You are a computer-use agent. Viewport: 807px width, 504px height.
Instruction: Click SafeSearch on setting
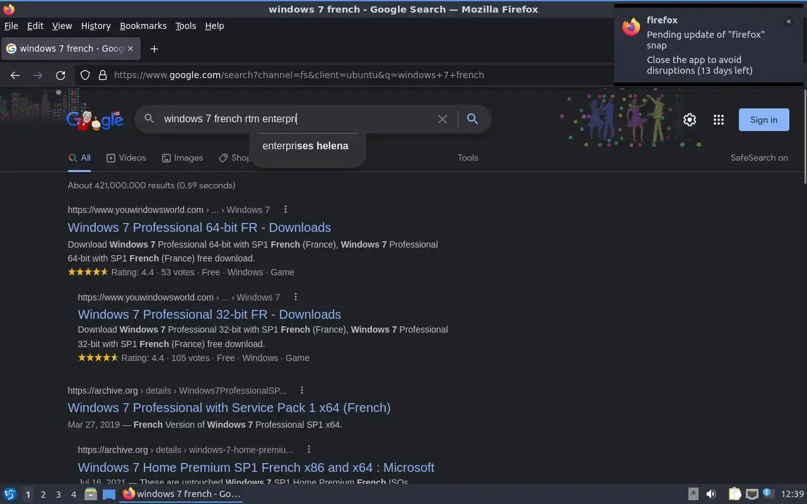(759, 157)
